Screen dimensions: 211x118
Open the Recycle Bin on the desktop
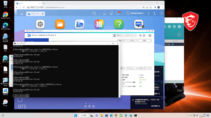(6, 4)
